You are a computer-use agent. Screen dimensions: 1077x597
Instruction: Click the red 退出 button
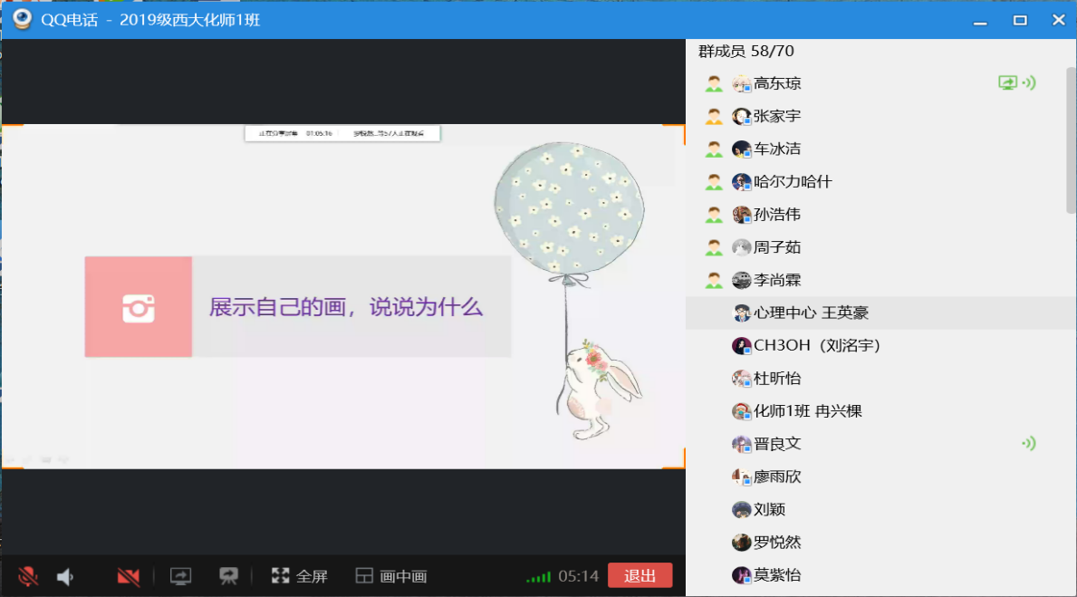point(639,575)
